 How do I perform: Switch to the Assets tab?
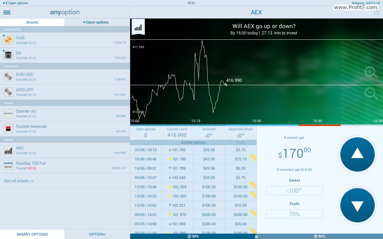tap(32, 22)
